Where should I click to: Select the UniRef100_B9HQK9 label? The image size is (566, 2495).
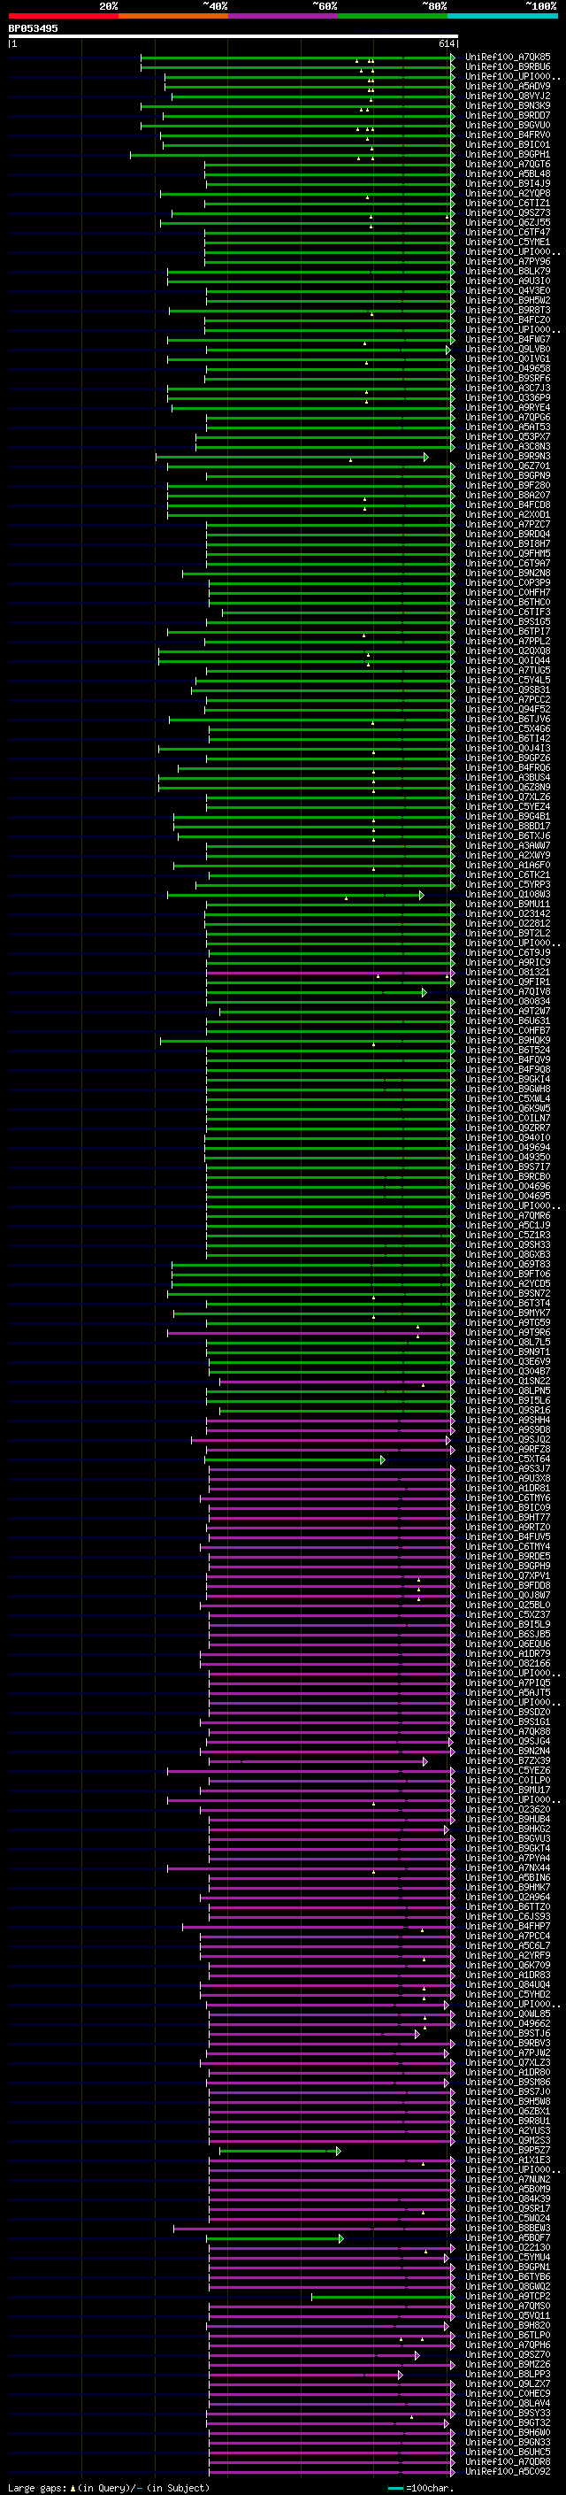(x=507, y=1040)
